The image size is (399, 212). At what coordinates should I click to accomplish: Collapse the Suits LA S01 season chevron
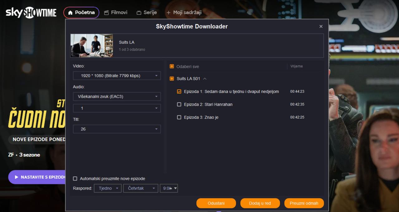point(205,79)
